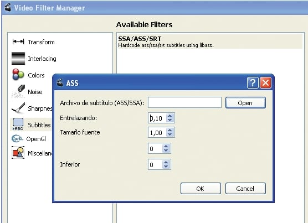This screenshot has width=308, height=223.
Task: Cancel the ASS subtitle dialog
Action: (245, 189)
